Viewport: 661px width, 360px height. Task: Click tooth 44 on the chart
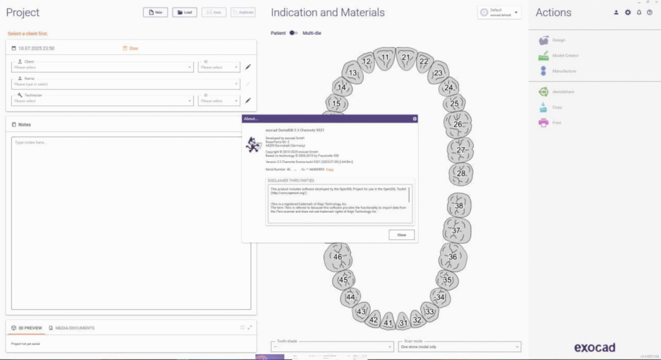tap(351, 297)
